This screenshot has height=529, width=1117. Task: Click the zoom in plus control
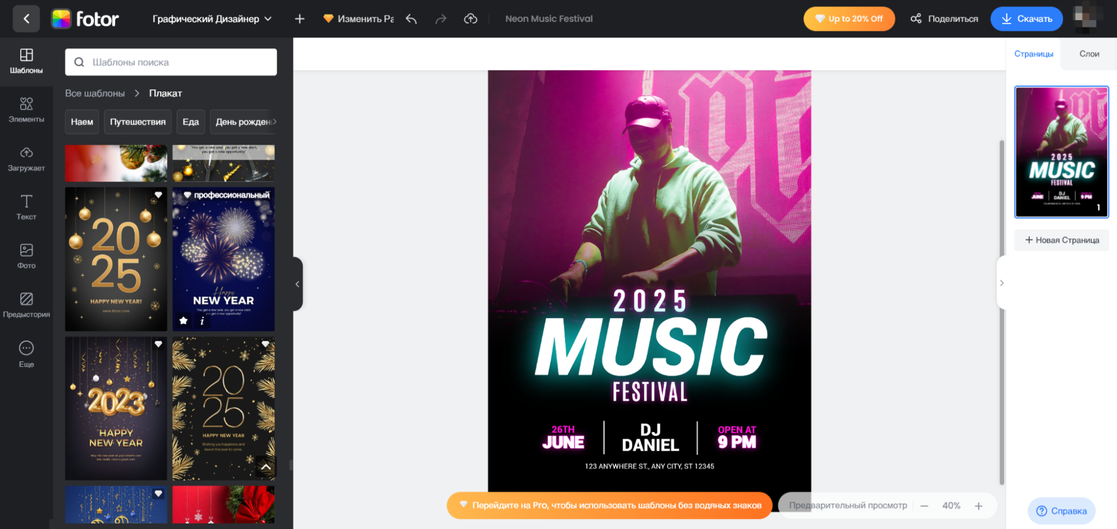[x=978, y=506]
